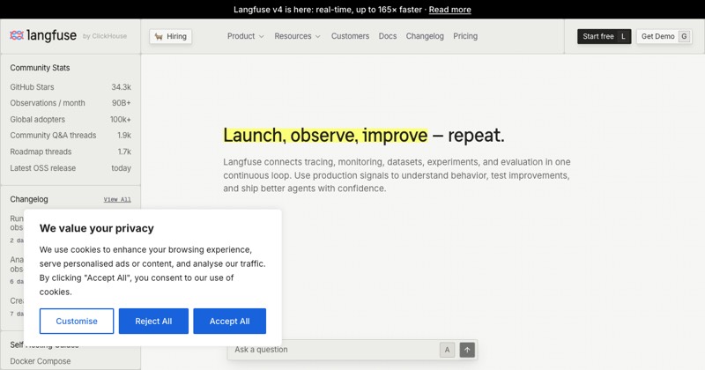Click the Community Stats heading
The width and height of the screenshot is (705, 370).
(40, 68)
